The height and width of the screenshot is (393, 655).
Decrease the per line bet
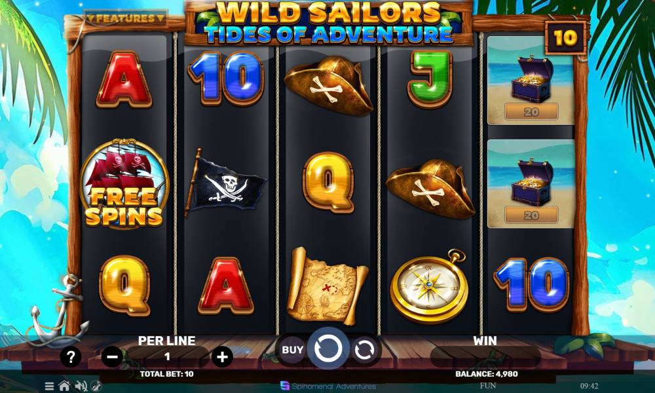[112, 357]
